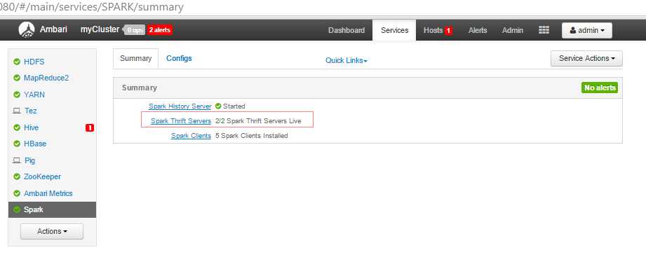Image resolution: width=646 pixels, height=257 pixels.
Task: Click the Ambari brand name
Action: (53, 29)
